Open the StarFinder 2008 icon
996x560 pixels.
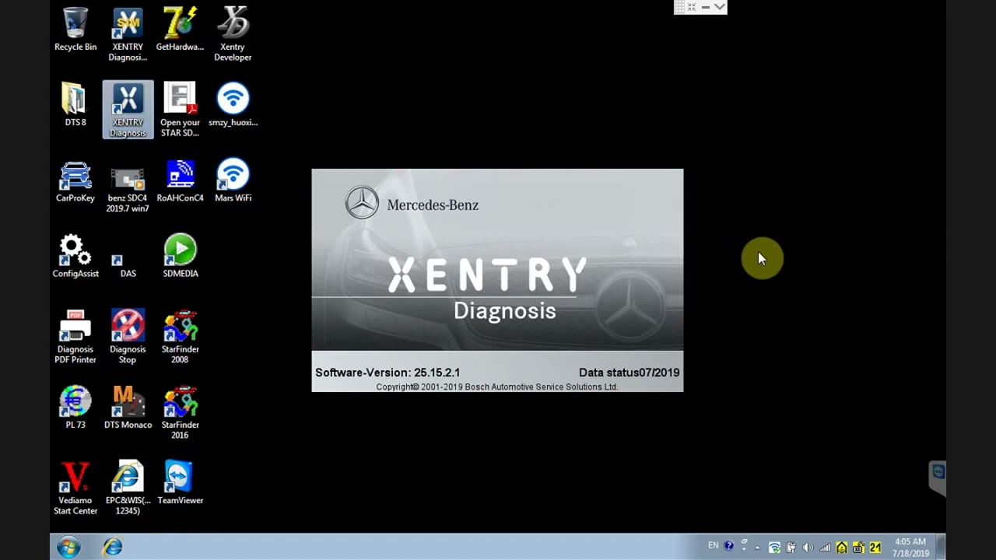tap(180, 337)
